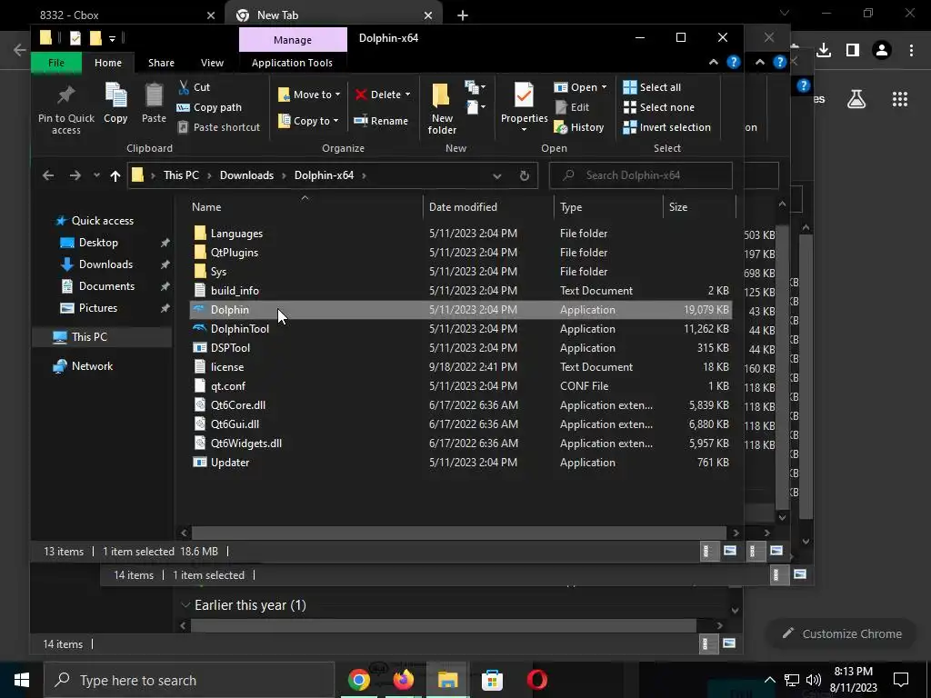
Task: Click Invert selection in ribbon
Action: 666,127
